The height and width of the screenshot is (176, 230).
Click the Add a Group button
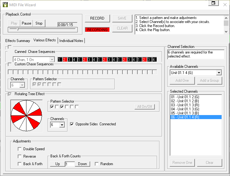(209, 81)
